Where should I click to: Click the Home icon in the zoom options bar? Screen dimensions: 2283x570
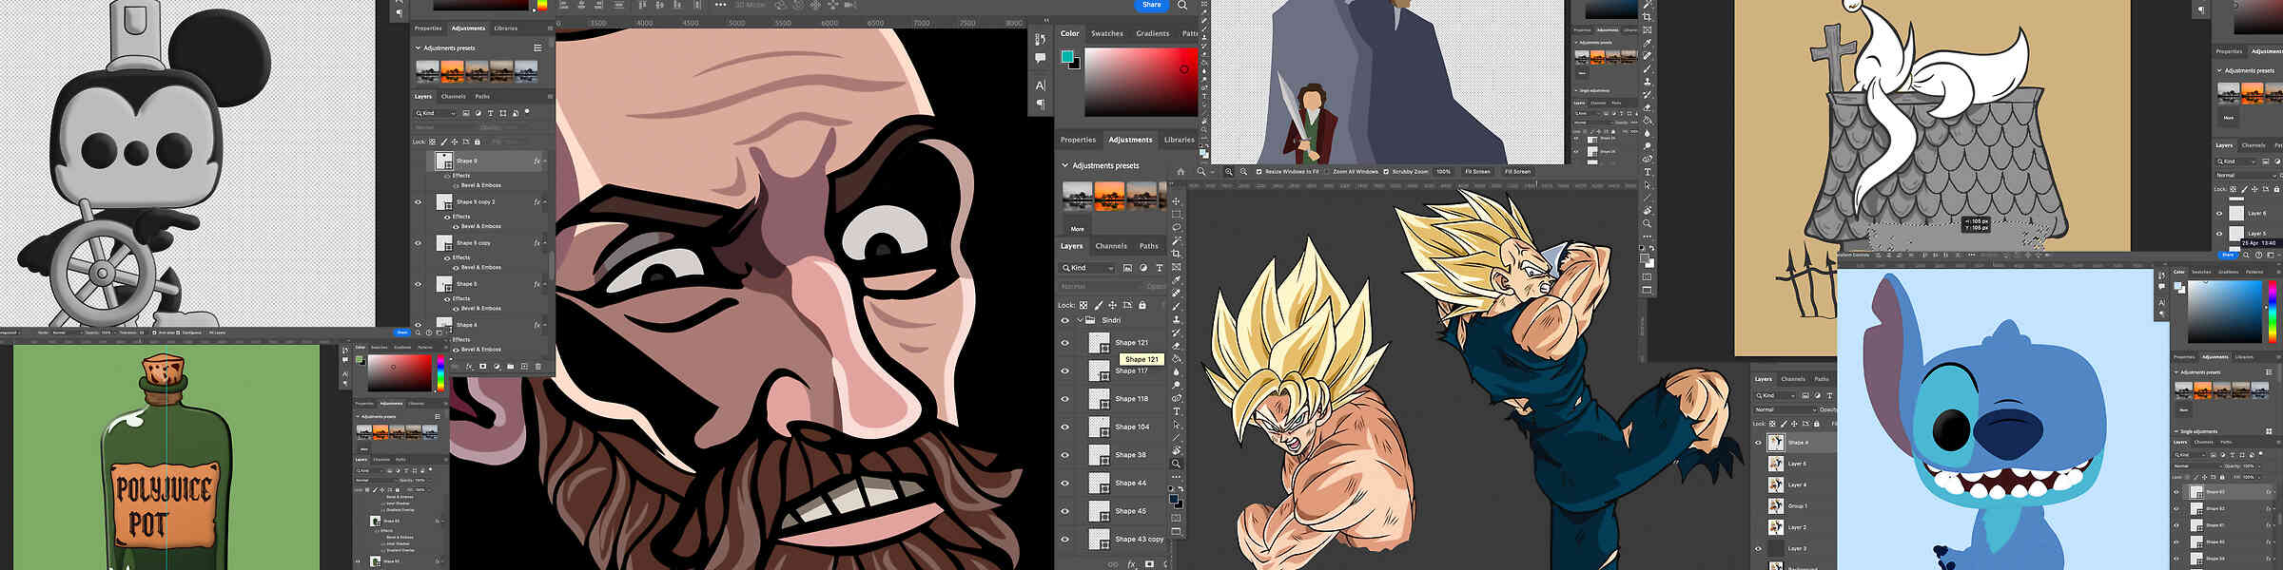point(1181,171)
